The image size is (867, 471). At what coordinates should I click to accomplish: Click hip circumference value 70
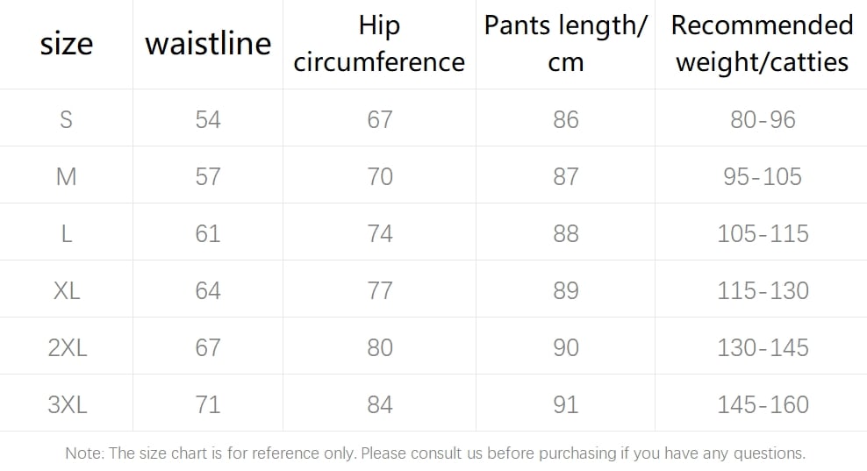tap(380, 176)
